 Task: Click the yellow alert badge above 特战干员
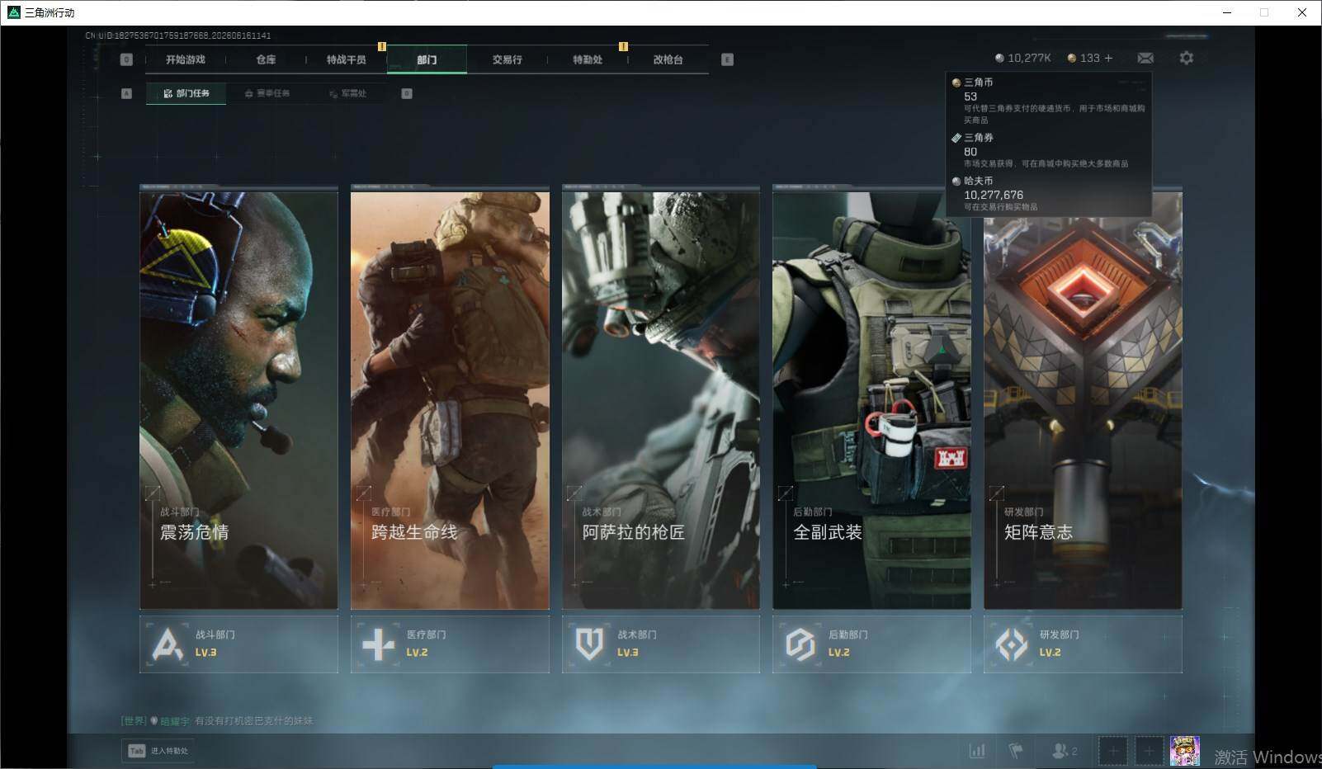[382, 46]
